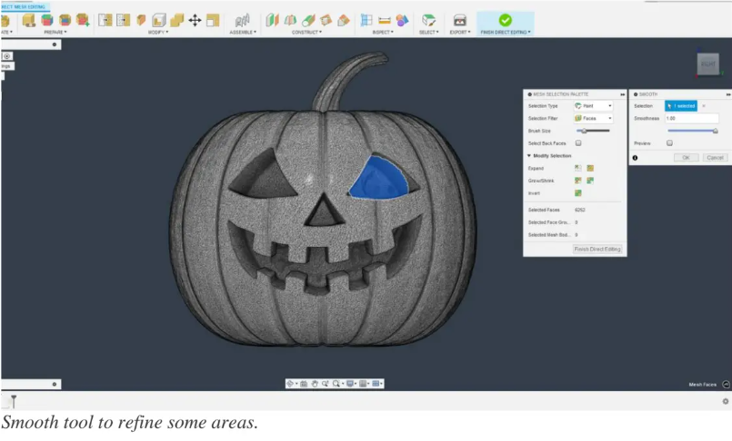Click the Smoothness value input field
This screenshot has height=441, width=732.
point(691,119)
